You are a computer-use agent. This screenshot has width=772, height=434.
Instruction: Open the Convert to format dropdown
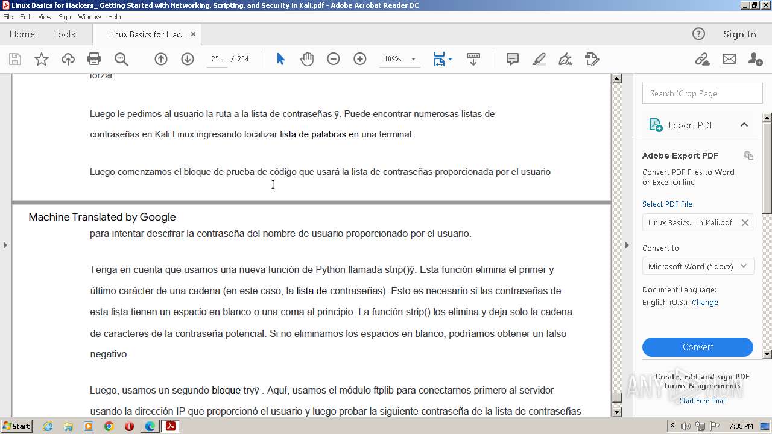(698, 266)
